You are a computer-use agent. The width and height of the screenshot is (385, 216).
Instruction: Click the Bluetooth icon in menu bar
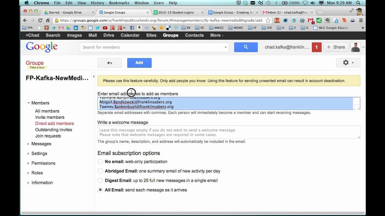(276, 3)
